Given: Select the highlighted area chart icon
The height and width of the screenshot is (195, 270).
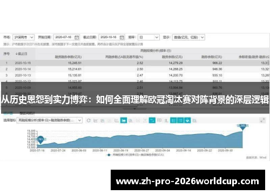Looking at the screenshot, I should (124, 120).
